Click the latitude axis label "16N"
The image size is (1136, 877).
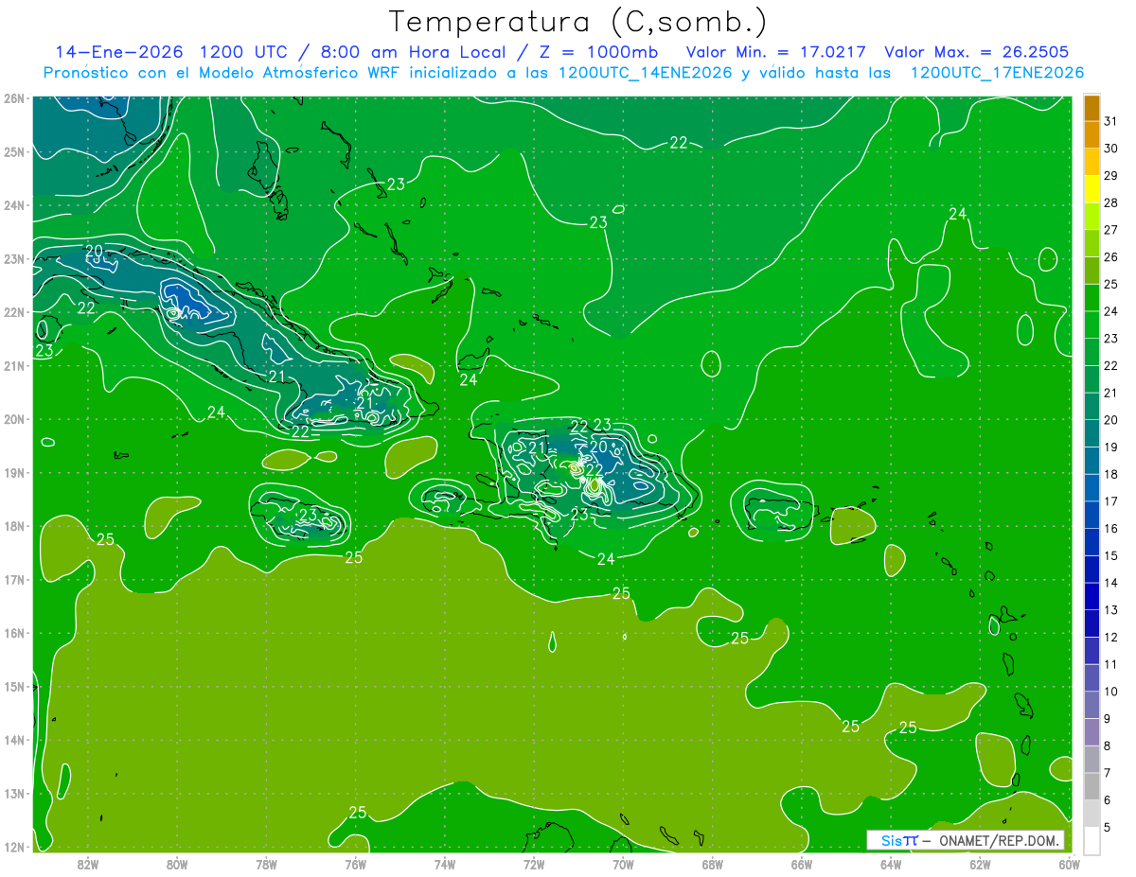coord(14,633)
